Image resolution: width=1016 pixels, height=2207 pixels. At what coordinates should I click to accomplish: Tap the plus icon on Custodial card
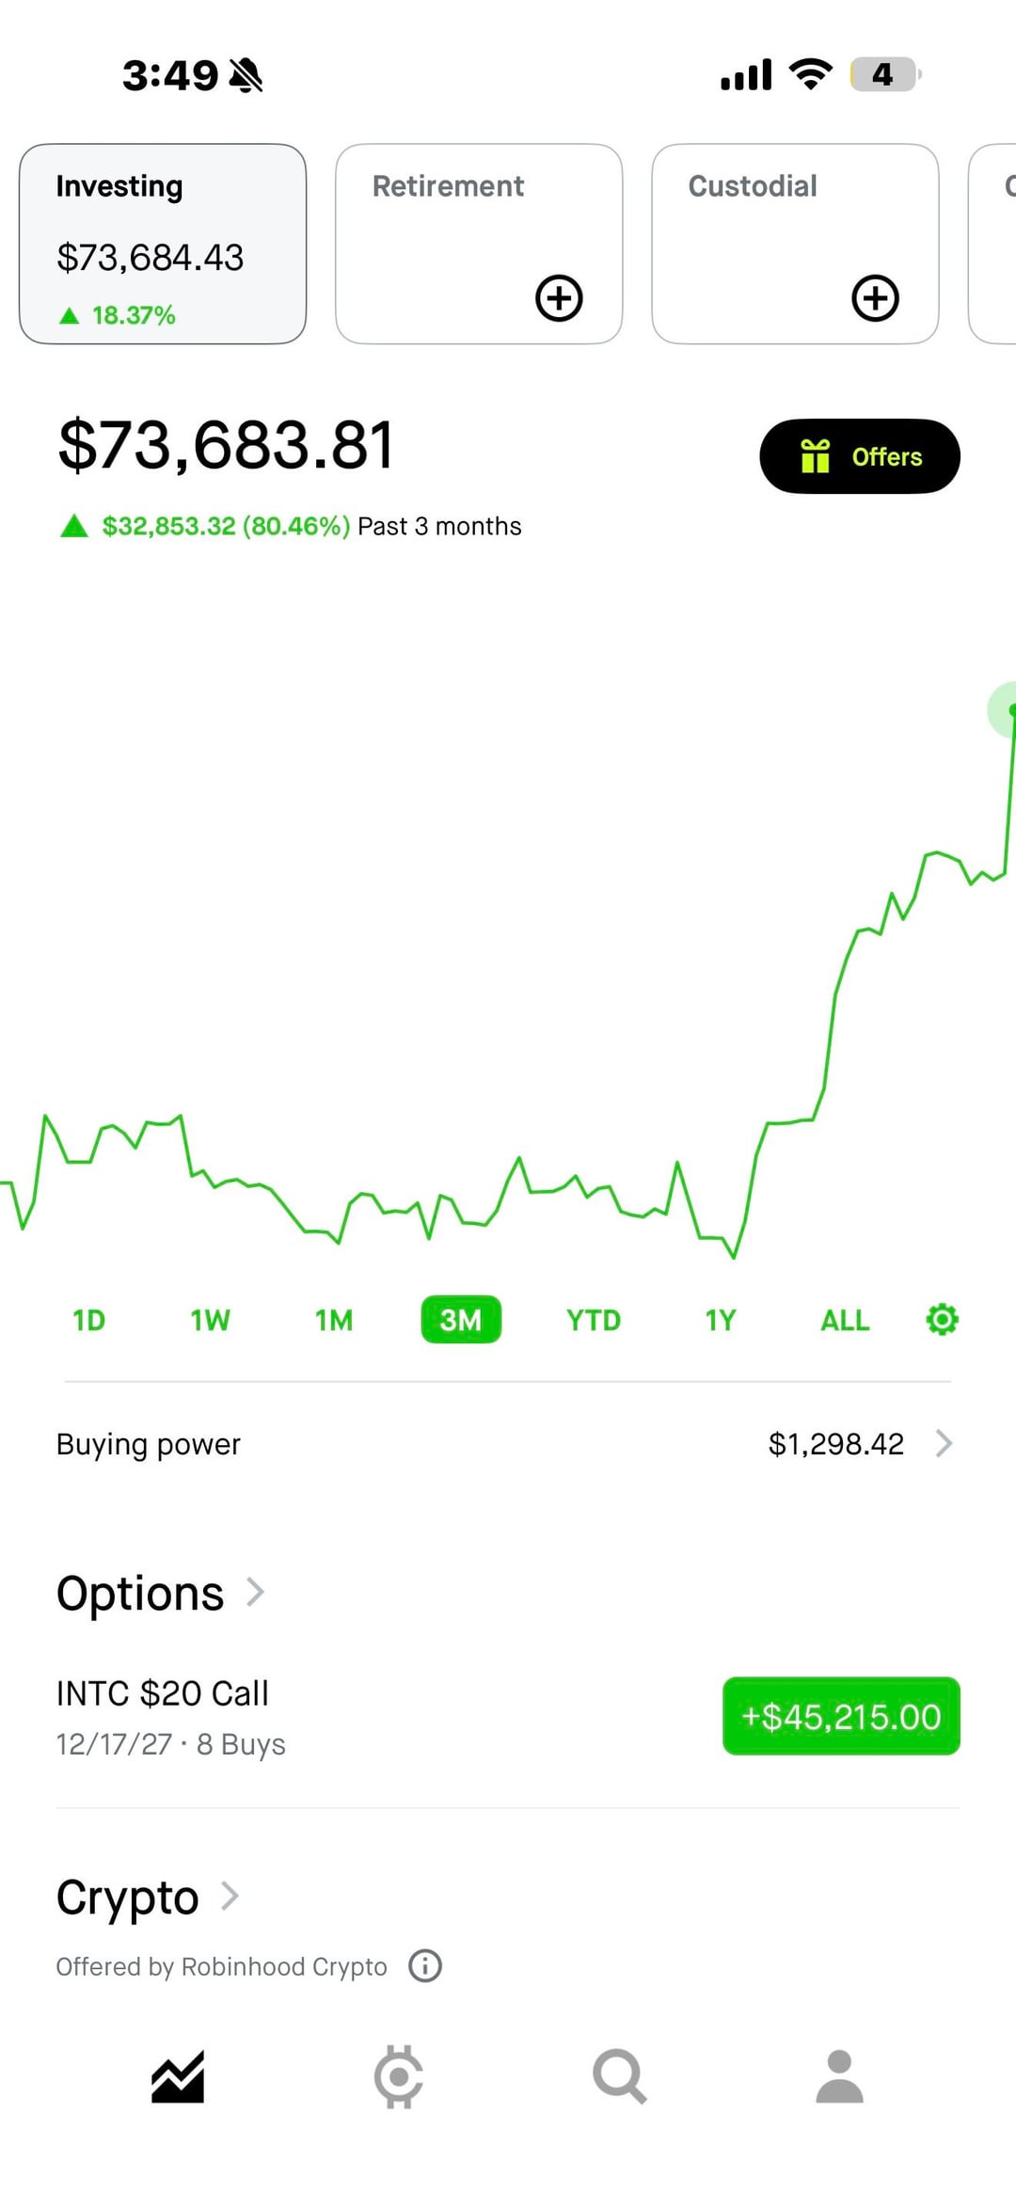pos(875,298)
